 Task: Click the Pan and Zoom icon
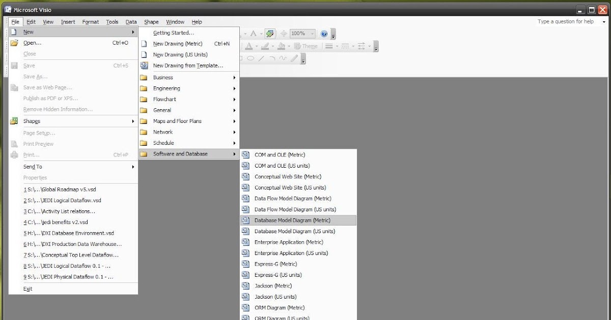coord(284,34)
